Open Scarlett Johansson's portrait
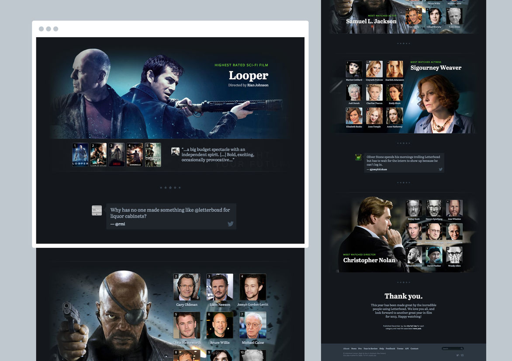Screen dimensions: 512x361 [x=394, y=69]
